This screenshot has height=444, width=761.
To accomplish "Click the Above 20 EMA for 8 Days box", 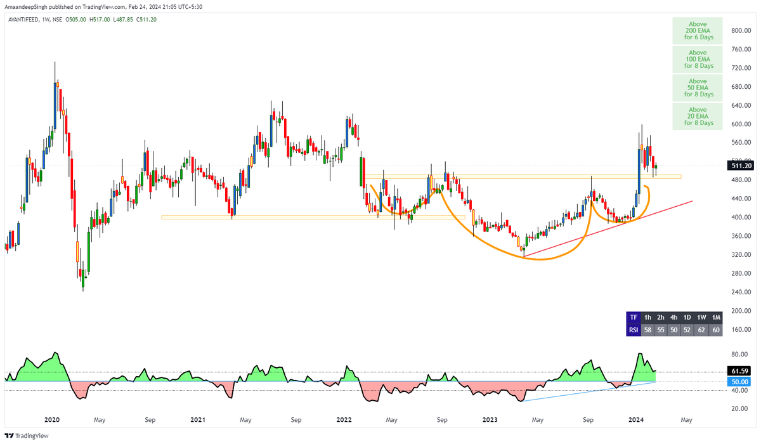I will point(698,116).
